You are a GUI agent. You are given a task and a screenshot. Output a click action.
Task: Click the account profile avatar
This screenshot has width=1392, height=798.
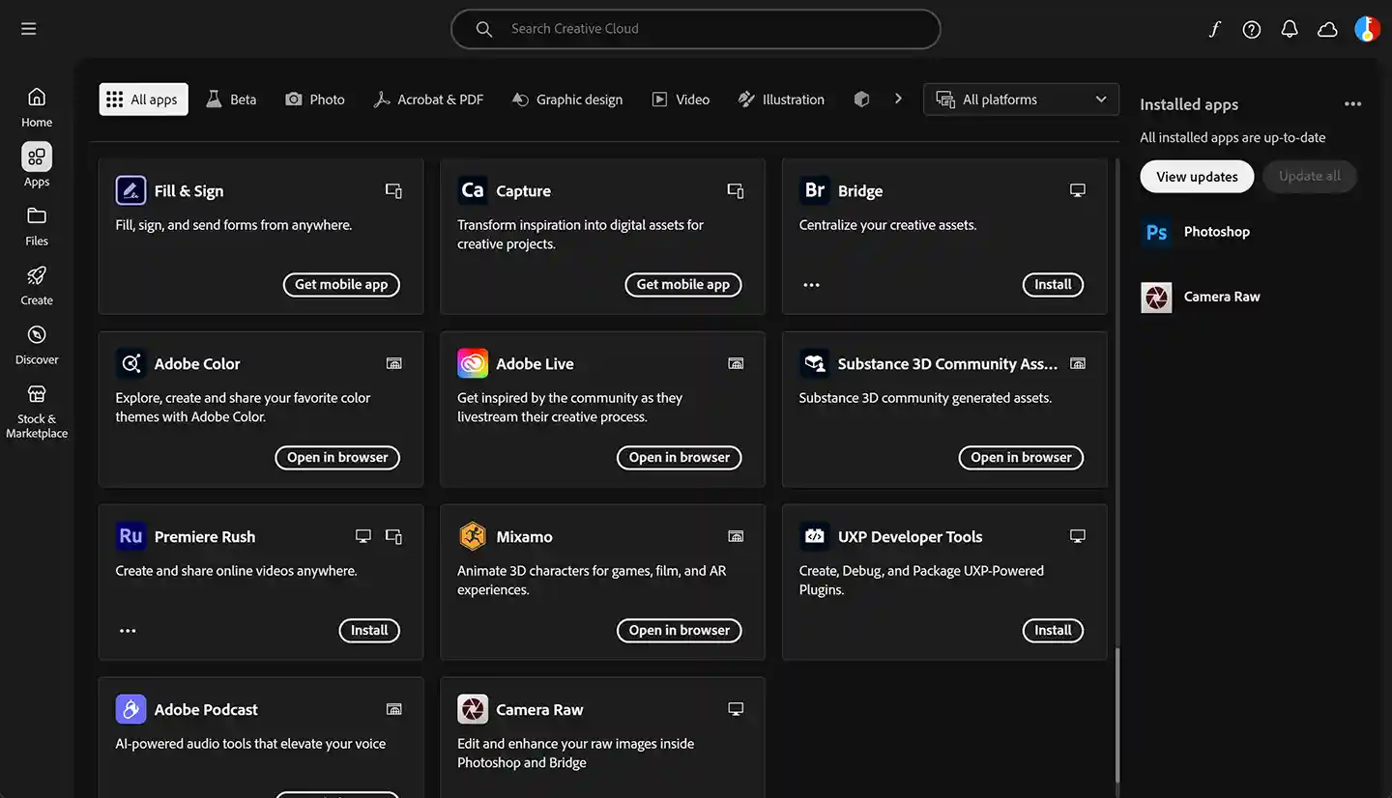[x=1366, y=29]
